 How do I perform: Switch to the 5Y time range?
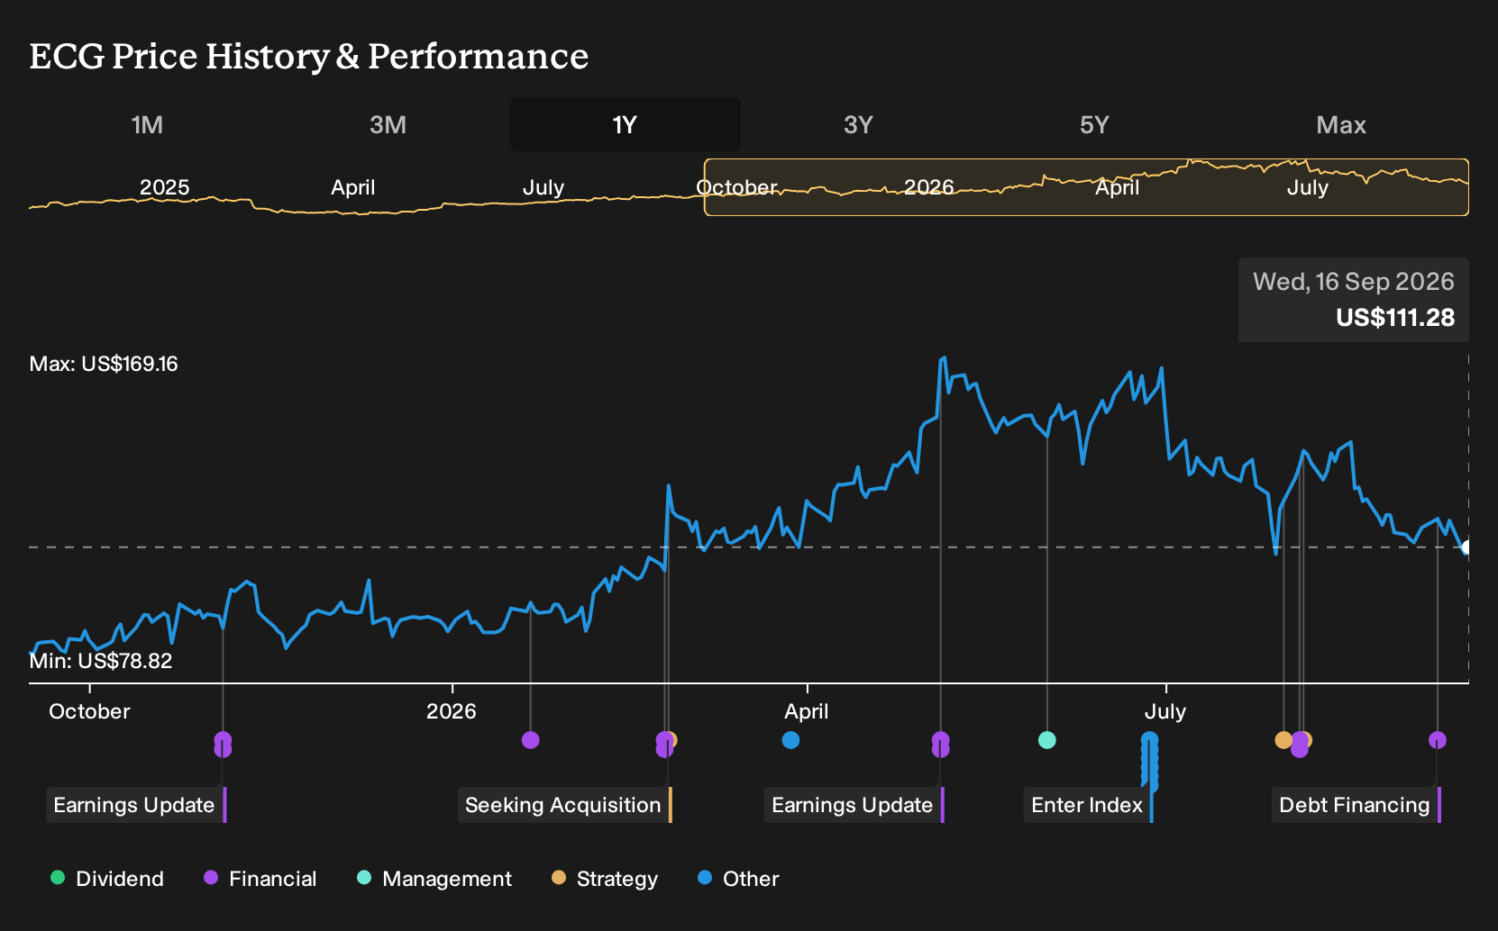(x=1094, y=124)
